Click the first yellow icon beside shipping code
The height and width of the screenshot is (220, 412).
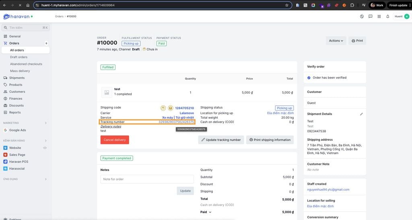pos(163,108)
